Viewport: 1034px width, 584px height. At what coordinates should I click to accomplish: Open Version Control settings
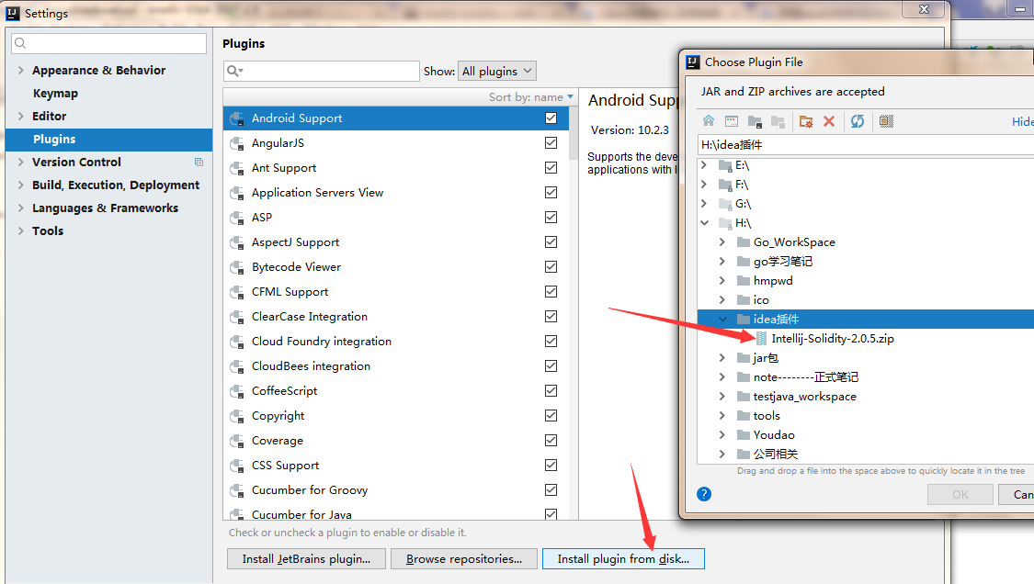click(x=76, y=163)
